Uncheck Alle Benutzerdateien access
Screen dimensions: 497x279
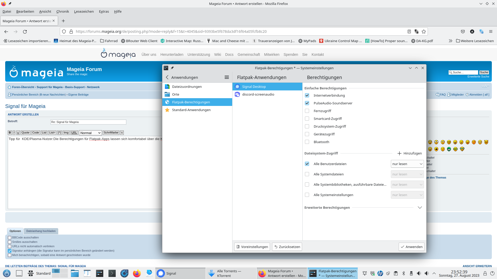click(x=307, y=164)
